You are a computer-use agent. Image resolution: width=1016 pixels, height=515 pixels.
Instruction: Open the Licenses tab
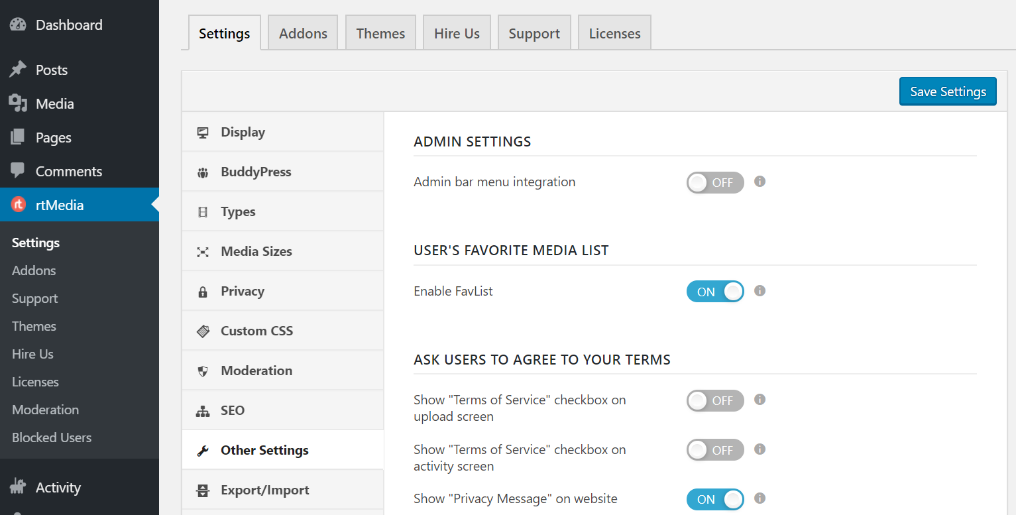pos(614,32)
